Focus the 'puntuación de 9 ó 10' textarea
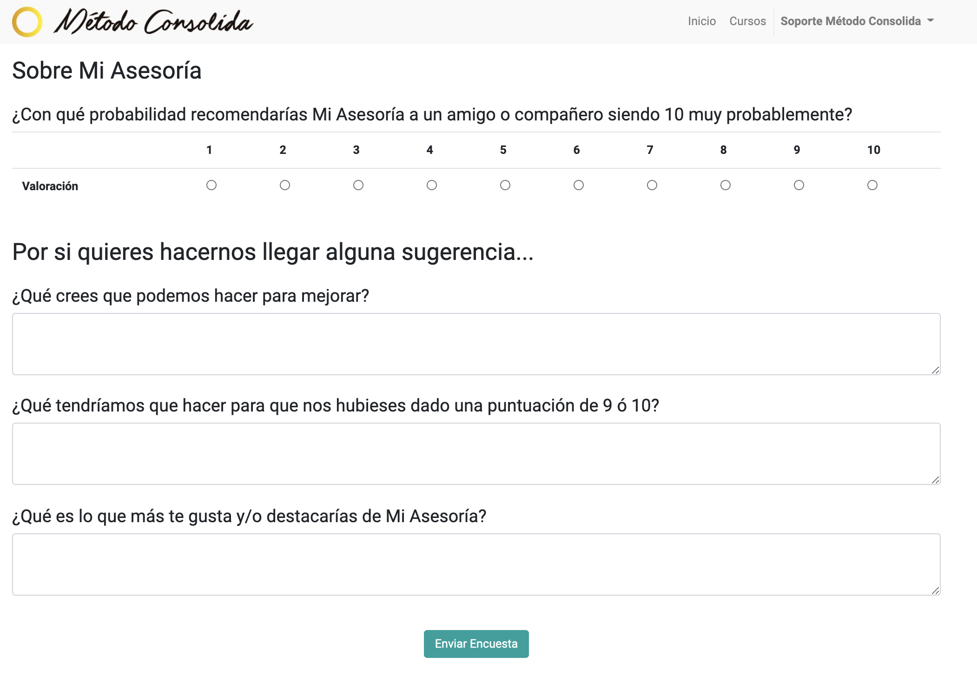The width and height of the screenshot is (977, 677). (x=476, y=454)
